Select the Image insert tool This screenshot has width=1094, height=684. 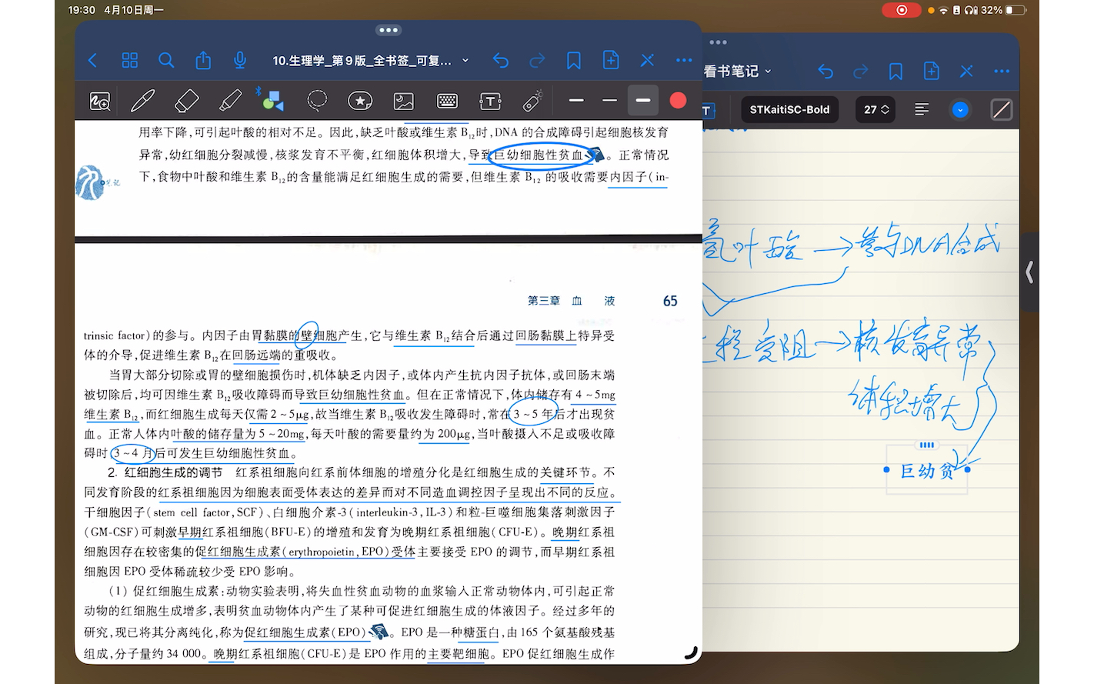point(404,101)
